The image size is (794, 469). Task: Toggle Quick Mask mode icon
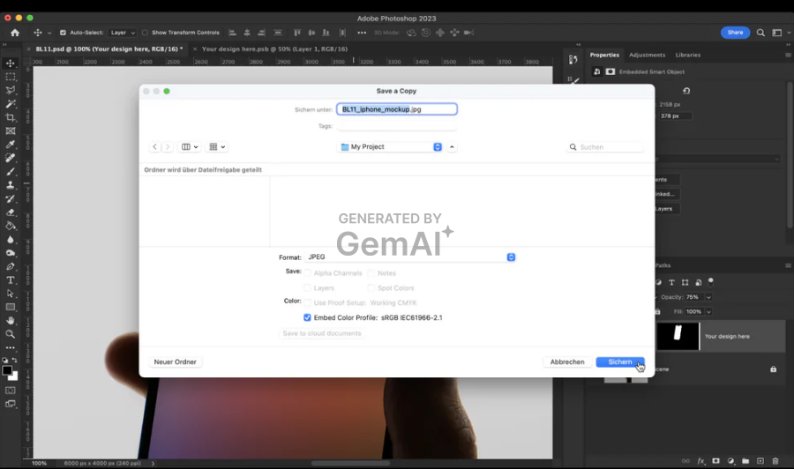[x=10, y=391]
